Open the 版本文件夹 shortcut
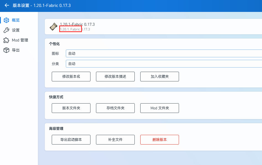Image resolution: width=262 pixels, height=165 pixels. pos(71,108)
